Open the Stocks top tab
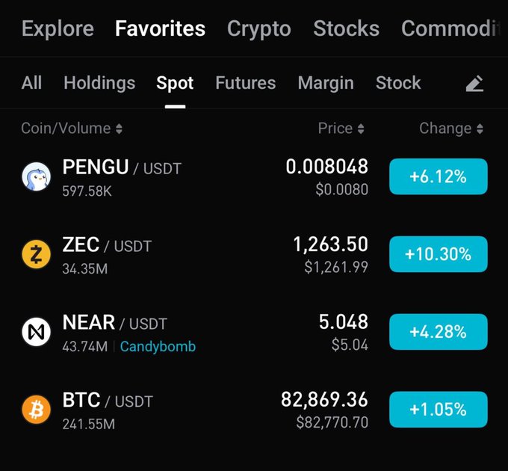Screen dimensions: 508x471 pyautogui.click(x=346, y=28)
